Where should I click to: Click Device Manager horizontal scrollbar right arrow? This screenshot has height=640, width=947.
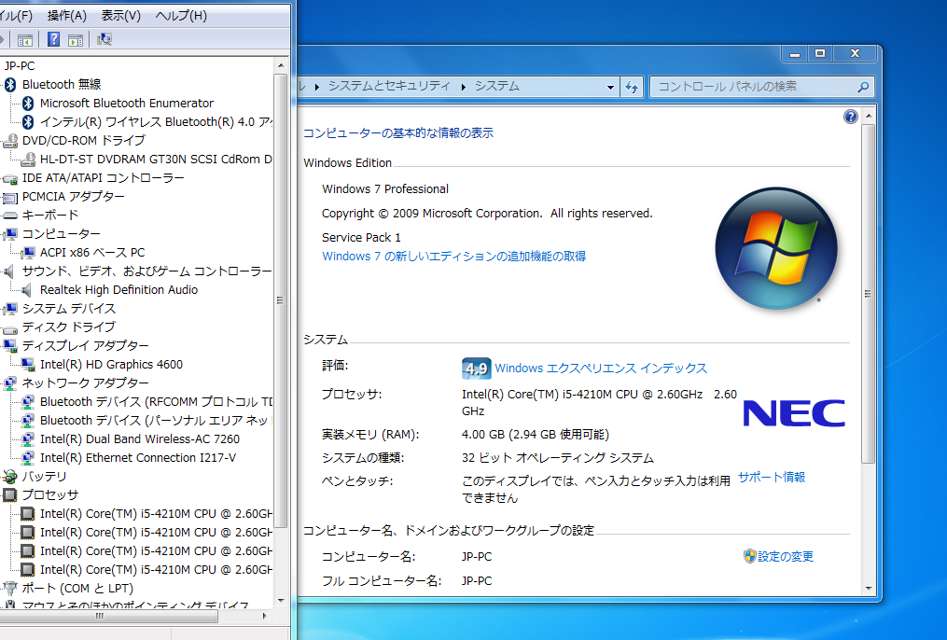pyautogui.click(x=265, y=617)
